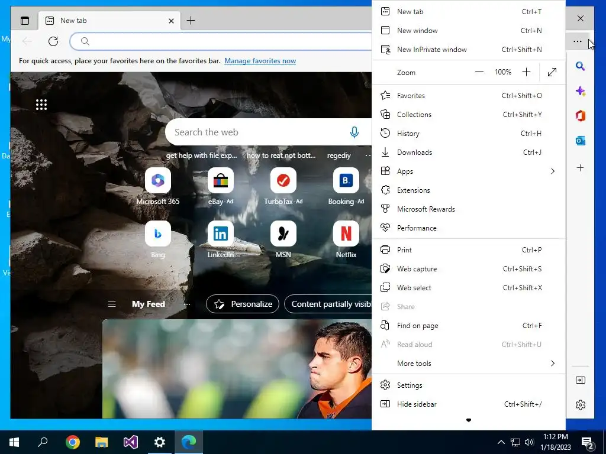Click the Personalize button
606x454 pixels.
pos(242,304)
